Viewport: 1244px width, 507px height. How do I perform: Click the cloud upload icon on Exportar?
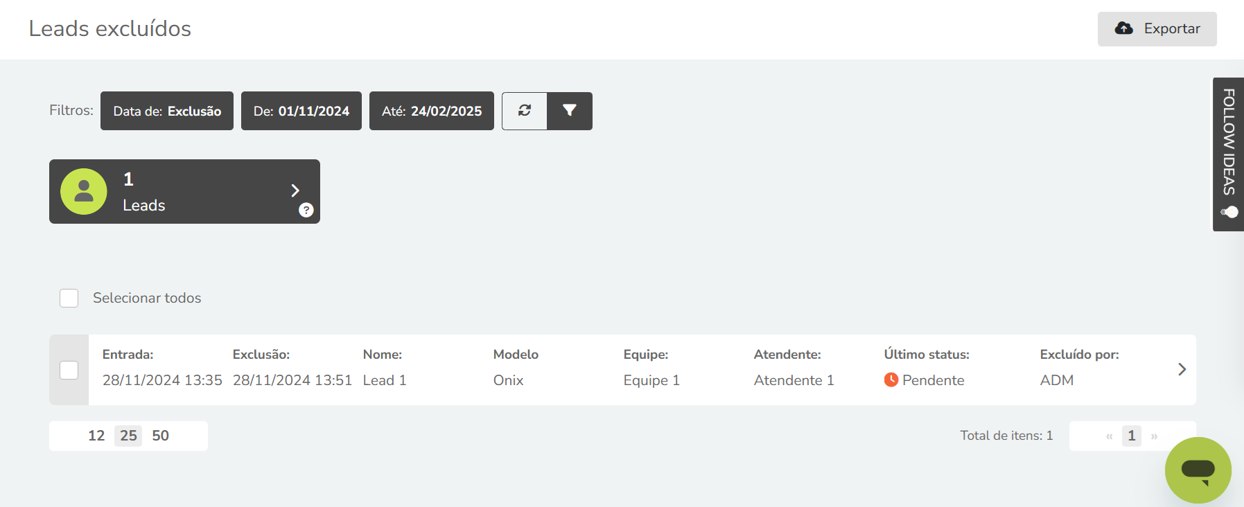[x=1124, y=28]
